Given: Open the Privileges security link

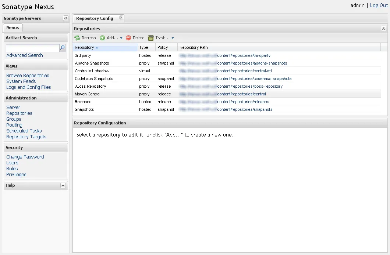Looking at the screenshot, I should click(x=16, y=175).
